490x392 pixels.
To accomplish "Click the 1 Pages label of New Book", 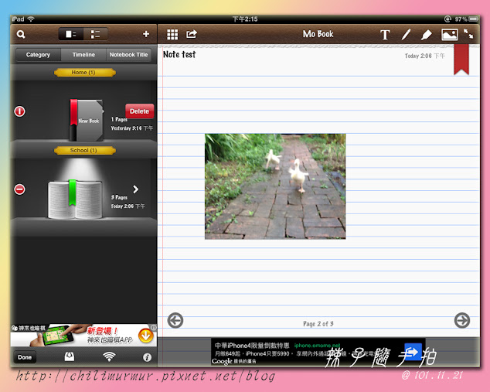I will pos(119,119).
